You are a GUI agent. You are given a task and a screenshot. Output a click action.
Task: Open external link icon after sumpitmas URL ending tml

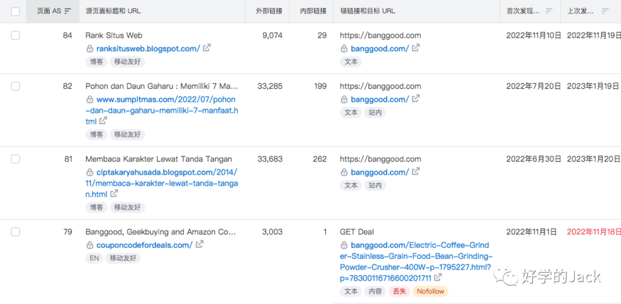(x=102, y=121)
